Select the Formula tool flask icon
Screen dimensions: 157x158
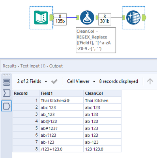pyautogui.click(x=87, y=17)
